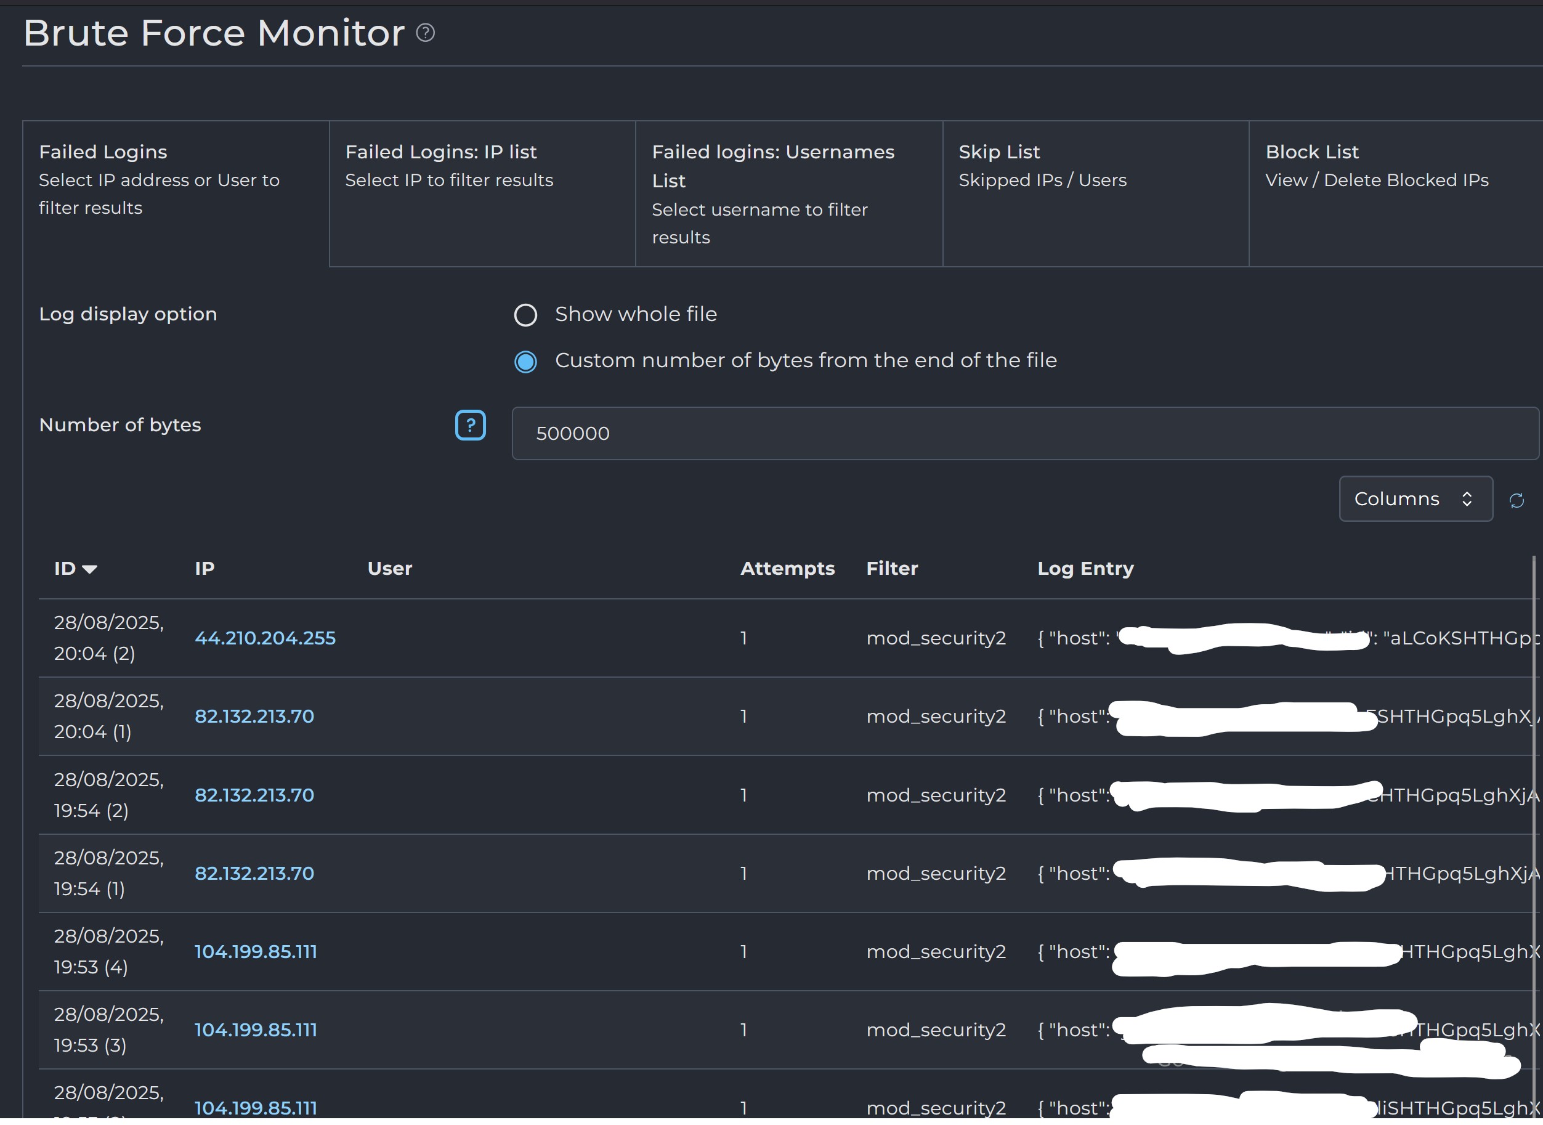Select Custom number of bytes from end of file

pyautogui.click(x=525, y=361)
